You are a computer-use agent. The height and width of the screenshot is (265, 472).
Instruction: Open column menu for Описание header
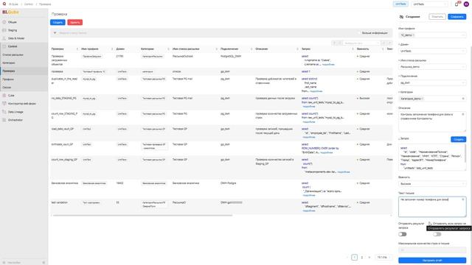point(297,49)
